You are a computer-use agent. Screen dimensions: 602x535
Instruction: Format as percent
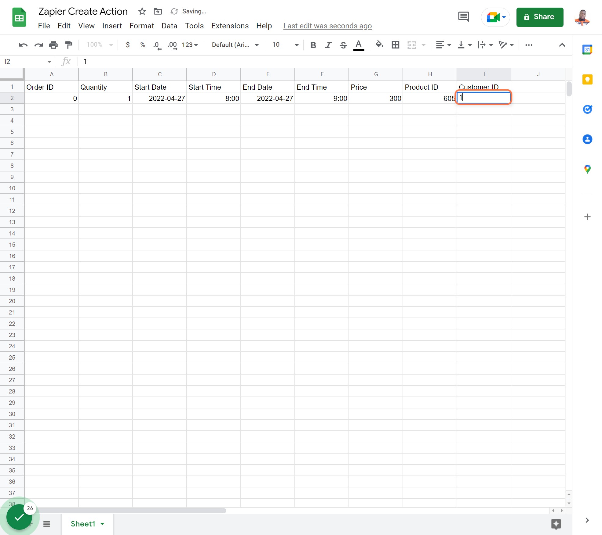coord(143,45)
